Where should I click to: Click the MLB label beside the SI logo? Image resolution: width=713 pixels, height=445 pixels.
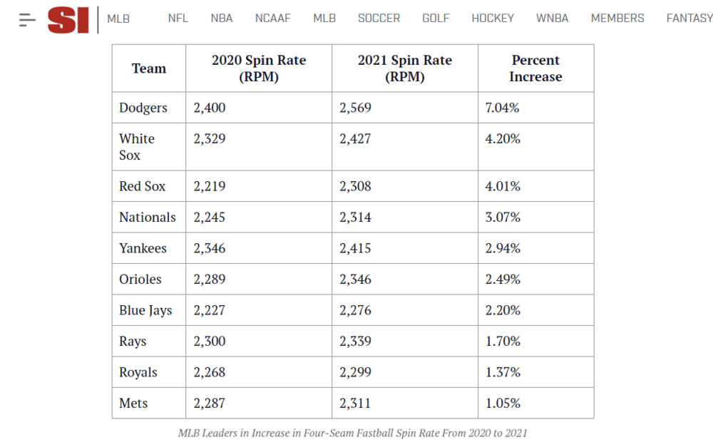point(118,19)
